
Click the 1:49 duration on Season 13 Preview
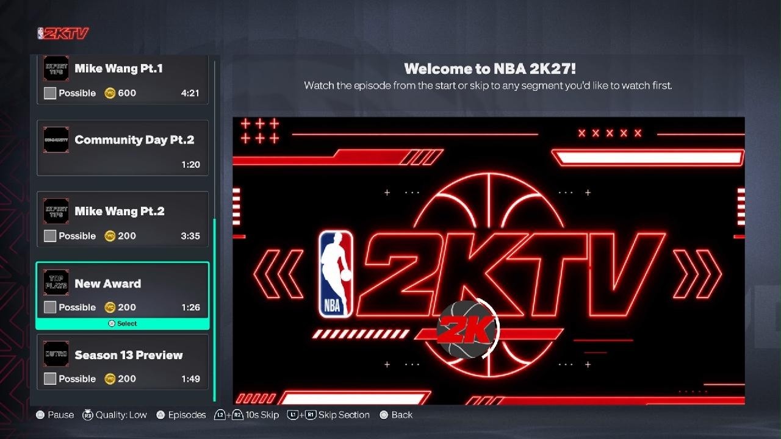[190, 379]
